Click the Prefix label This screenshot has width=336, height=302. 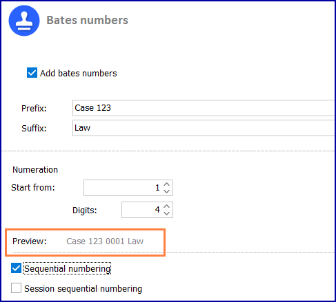pyautogui.click(x=34, y=108)
